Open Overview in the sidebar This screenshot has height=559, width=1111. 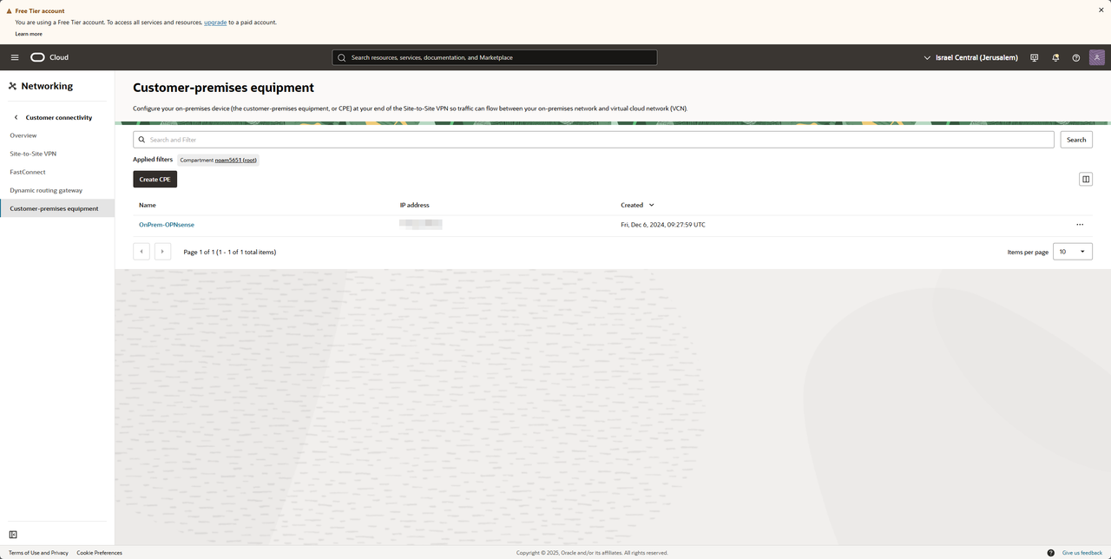click(23, 135)
